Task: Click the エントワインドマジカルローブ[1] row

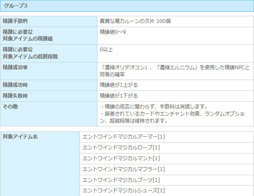Action: coord(121,148)
